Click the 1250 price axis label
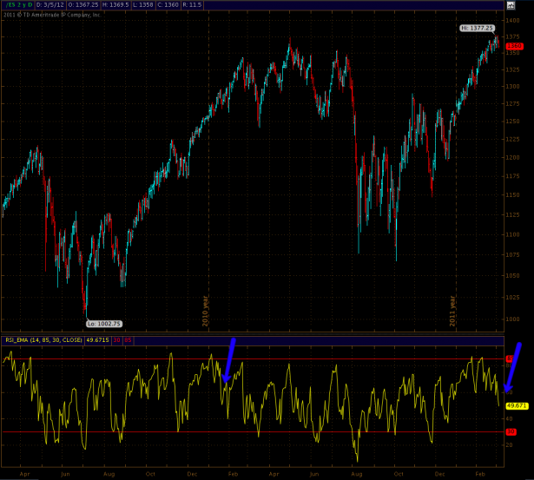The width and height of the screenshot is (534, 480). coord(513,122)
